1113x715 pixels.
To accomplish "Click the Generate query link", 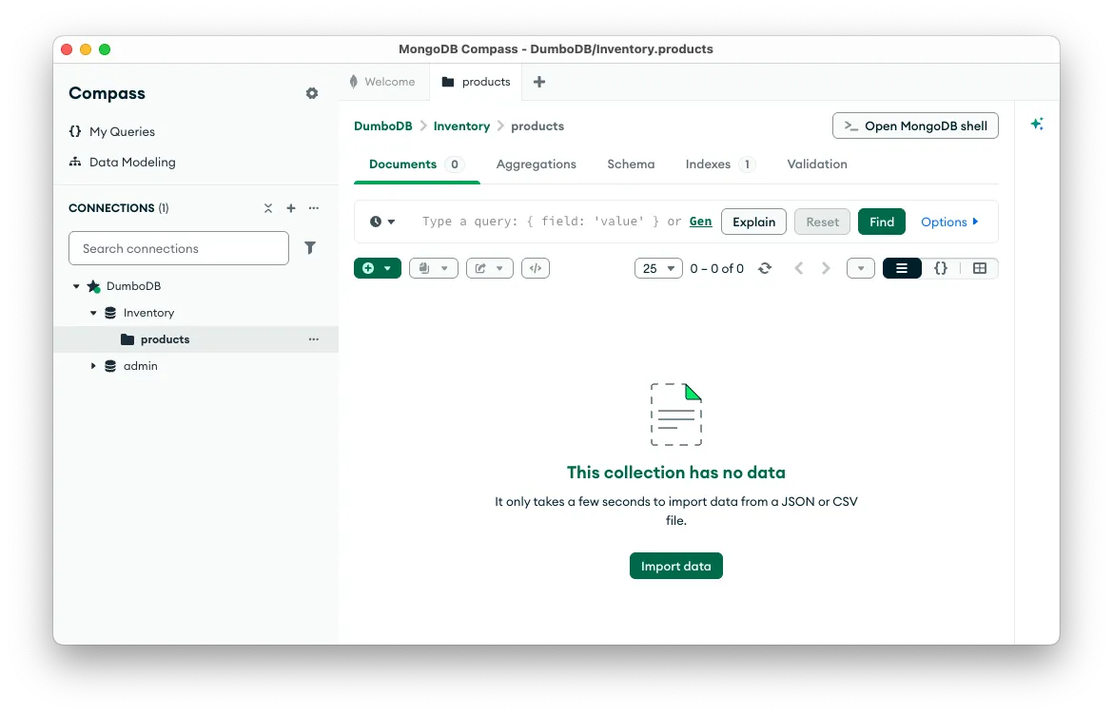I will (700, 222).
